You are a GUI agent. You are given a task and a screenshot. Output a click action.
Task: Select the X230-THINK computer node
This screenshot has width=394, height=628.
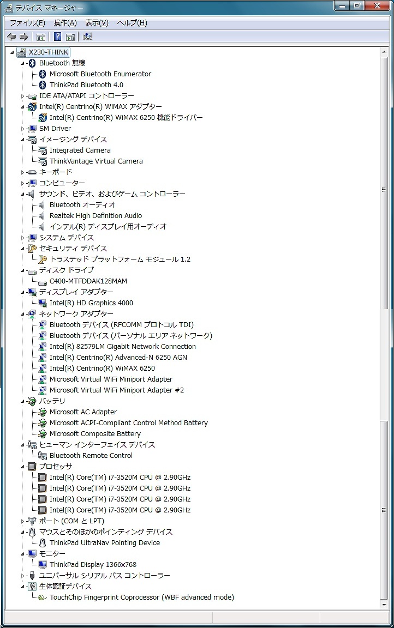(x=48, y=52)
